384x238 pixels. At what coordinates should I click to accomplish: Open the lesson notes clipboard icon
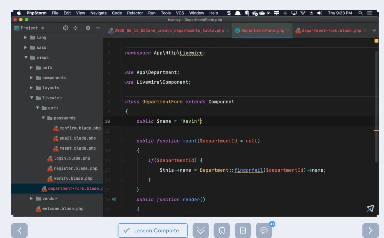pyautogui.click(x=243, y=231)
